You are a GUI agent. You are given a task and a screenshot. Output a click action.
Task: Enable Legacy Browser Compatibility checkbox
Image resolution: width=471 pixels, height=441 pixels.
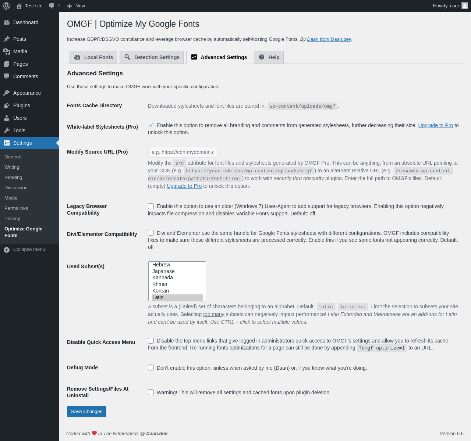coord(151,206)
